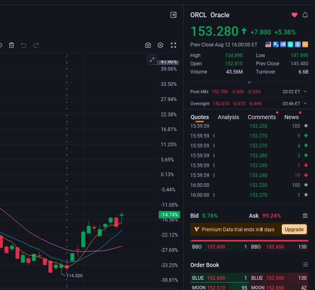Click the red arrow on the 19-share trade row

point(306,175)
